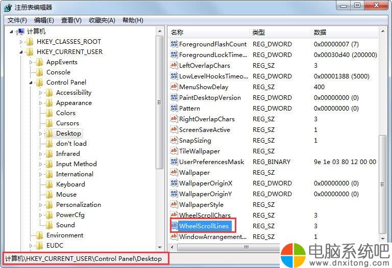Image resolution: width=392 pixels, height=268 pixels.
Task: Sort values by 名称 column header
Action: 209,32
